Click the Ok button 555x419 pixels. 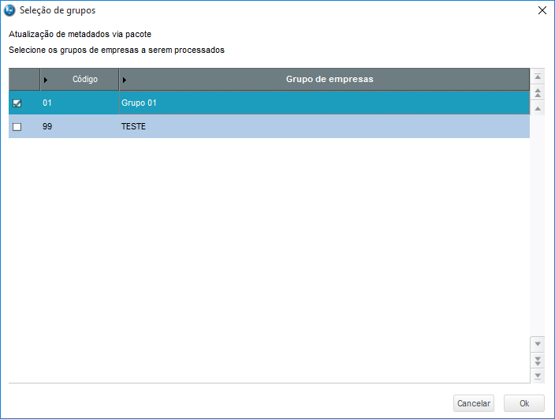[523, 403]
